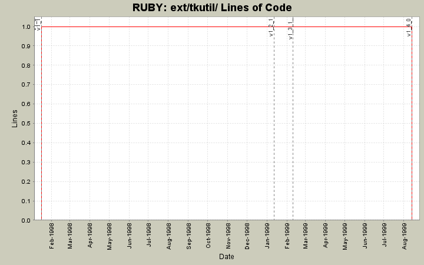This screenshot has width=424, height=265.
Task: Click the y-axis tick label 0.7
Action: [x=26, y=85]
